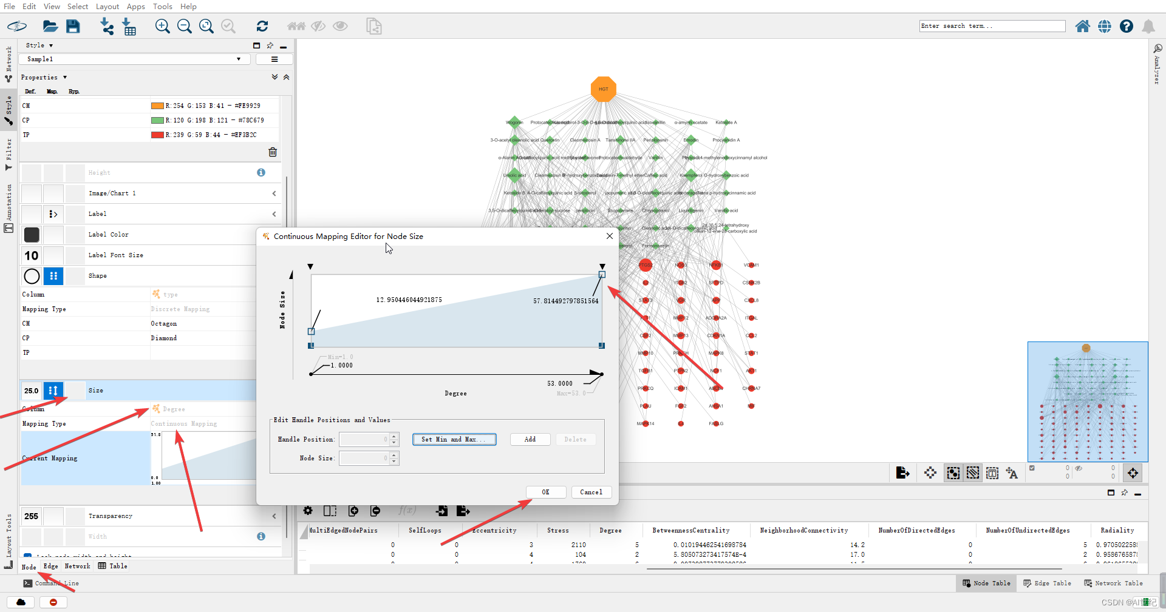Toggle the network navigator bird's-eye view

1133,473
